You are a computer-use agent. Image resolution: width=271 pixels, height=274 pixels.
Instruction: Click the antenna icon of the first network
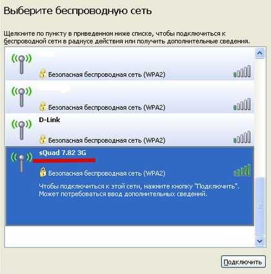[21, 64]
